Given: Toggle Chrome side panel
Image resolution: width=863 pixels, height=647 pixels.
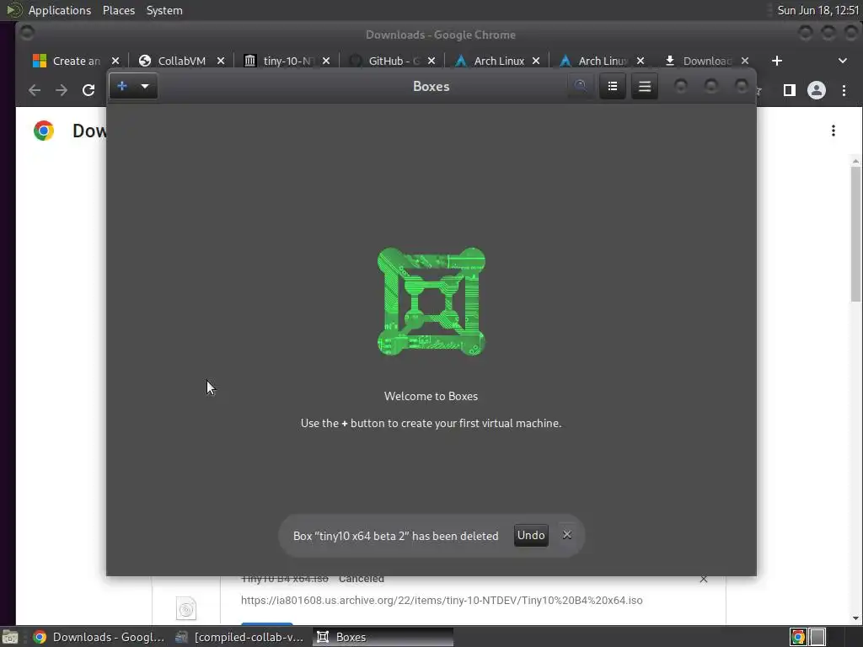Looking at the screenshot, I should click(x=789, y=90).
